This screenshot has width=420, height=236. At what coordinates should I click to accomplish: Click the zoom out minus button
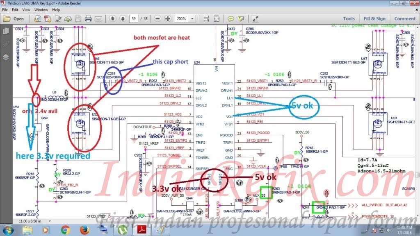pos(158,18)
